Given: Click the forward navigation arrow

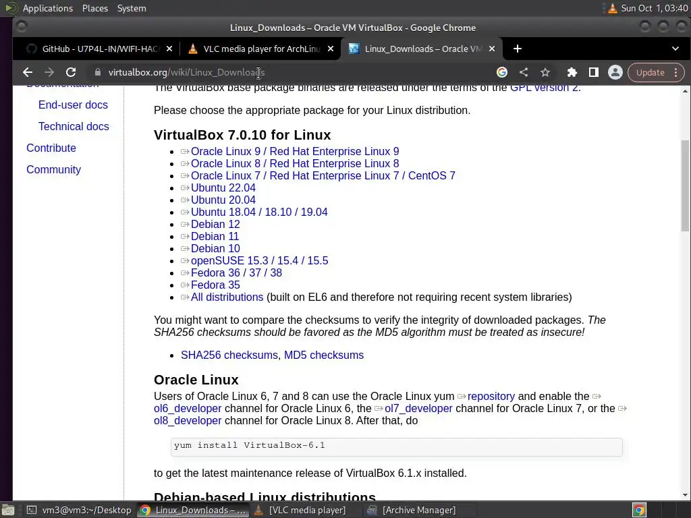Looking at the screenshot, I should pyautogui.click(x=49, y=72).
